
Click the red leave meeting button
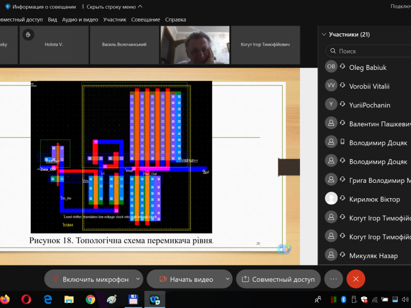pos(356,279)
